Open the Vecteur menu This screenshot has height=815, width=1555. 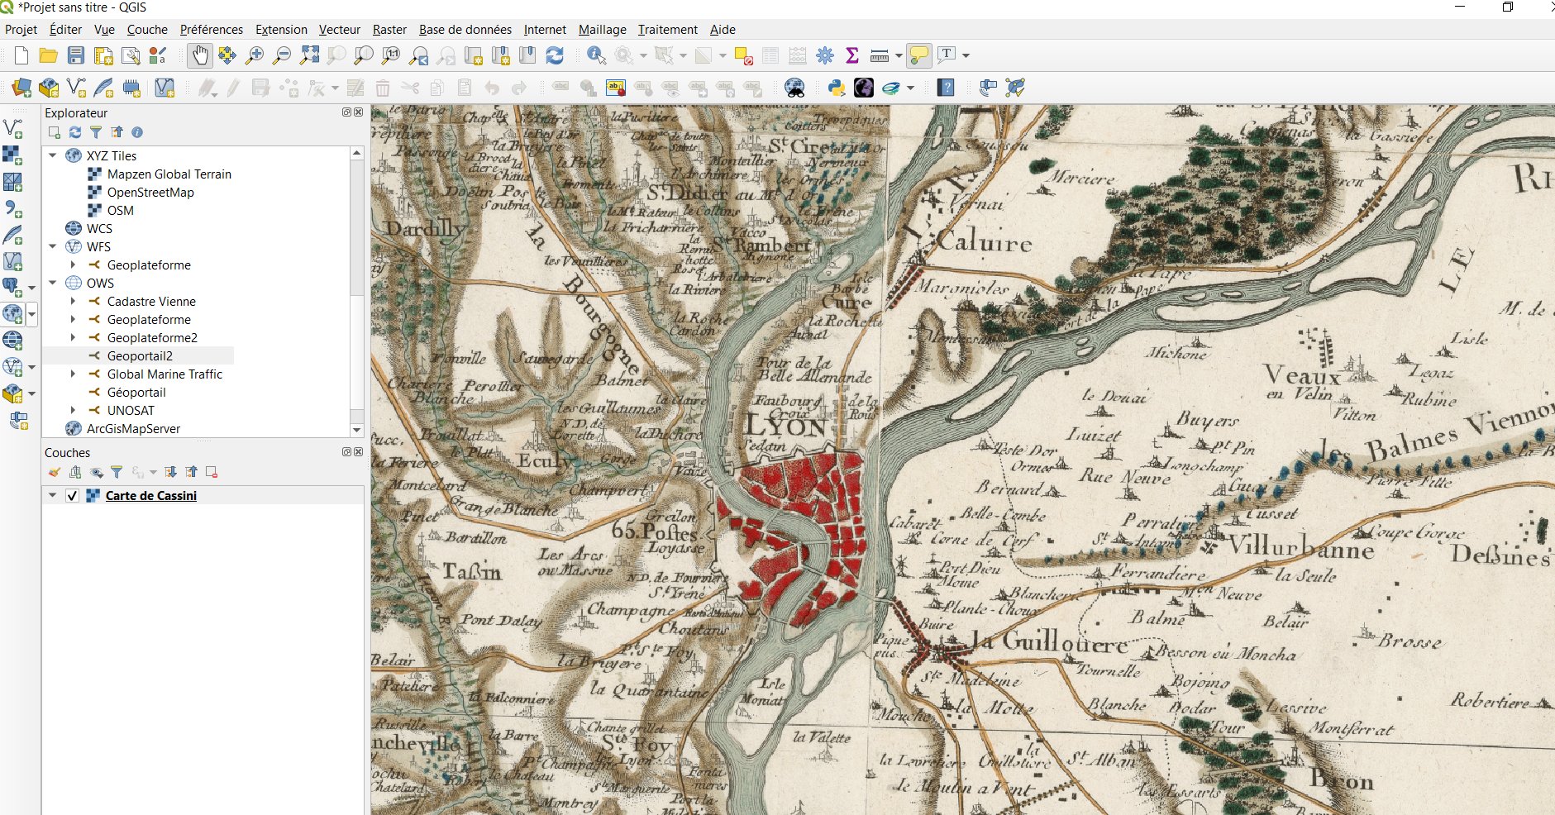point(340,30)
